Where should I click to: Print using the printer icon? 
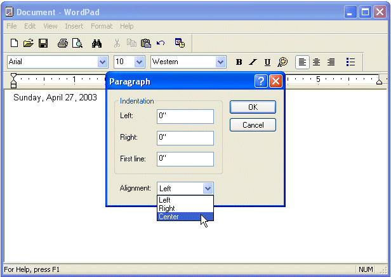63,43
